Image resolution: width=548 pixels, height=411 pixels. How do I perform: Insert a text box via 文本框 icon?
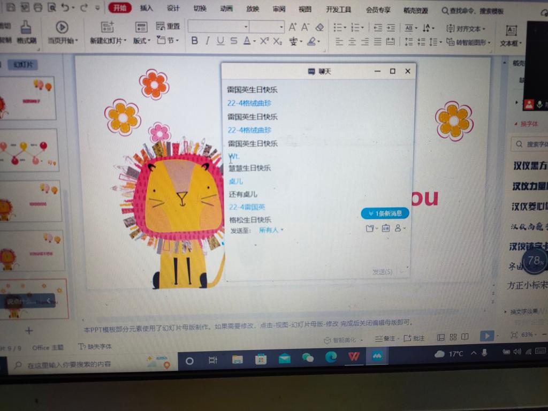511,31
